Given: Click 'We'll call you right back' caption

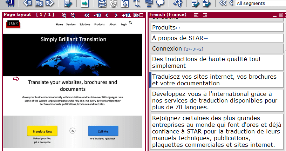Looking at the screenshot, I should (102, 139).
